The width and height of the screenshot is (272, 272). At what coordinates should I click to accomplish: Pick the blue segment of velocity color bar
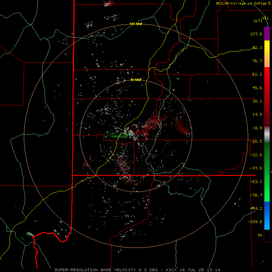click(x=267, y=215)
